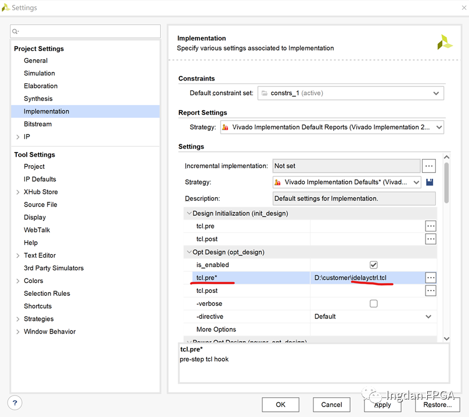
Task: Click the save strategy floppy disk icon
Action: click(x=430, y=182)
